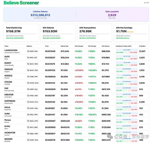Copy FITCOIN address via its icon
Image resolution: width=154 pixels, height=143 pixels.
[28, 83]
